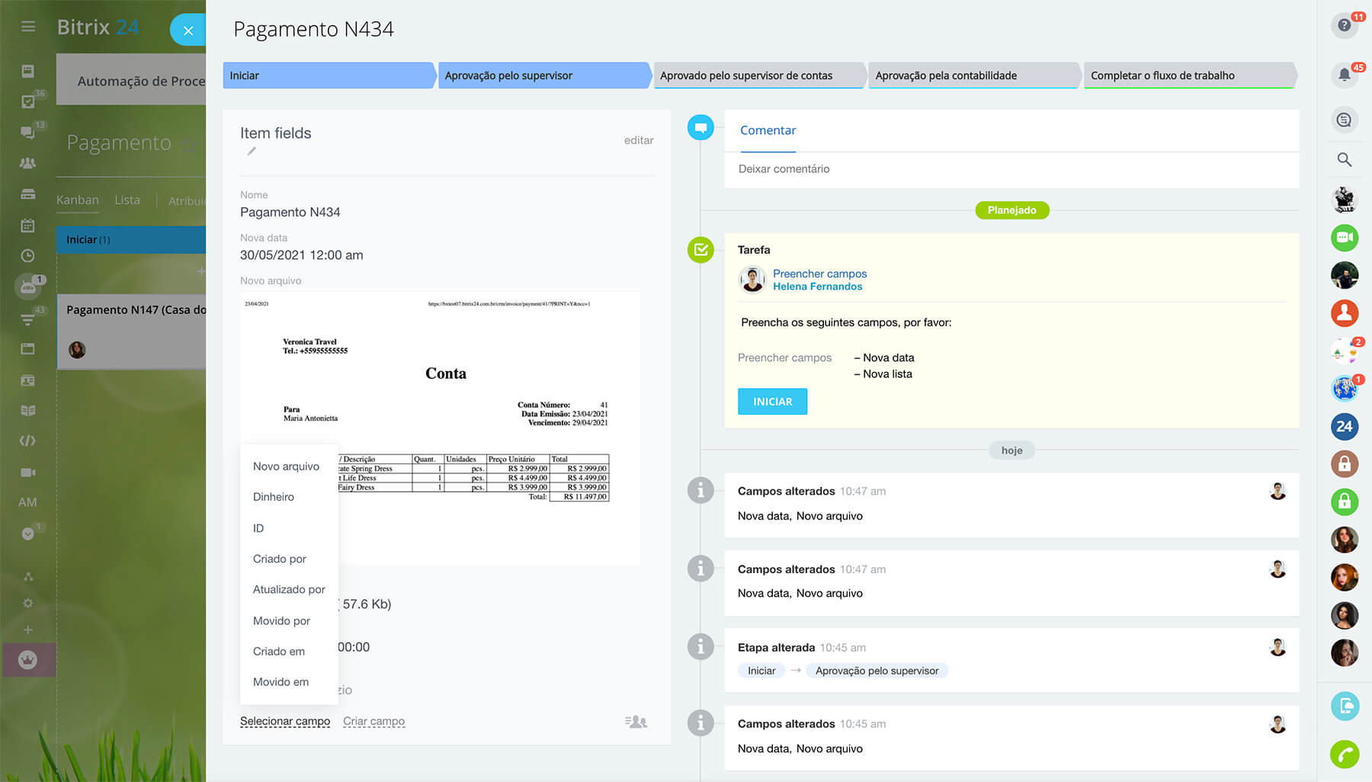Click the comment bubble timeline icon

700,127
